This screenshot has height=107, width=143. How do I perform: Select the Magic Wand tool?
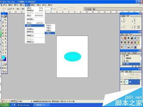tap(6, 23)
